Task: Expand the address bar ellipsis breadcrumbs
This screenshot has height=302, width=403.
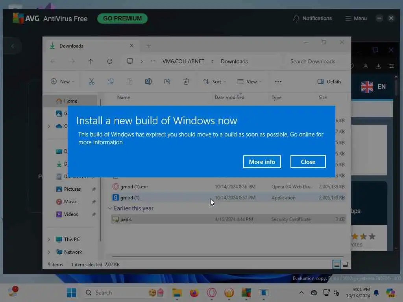Action: 153,61
